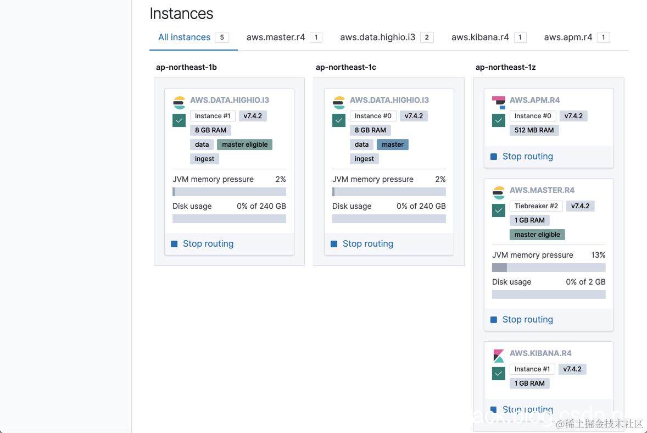Click the master eligible badge in ap-northeast-1b
The width and height of the screenshot is (647, 433).
245,145
